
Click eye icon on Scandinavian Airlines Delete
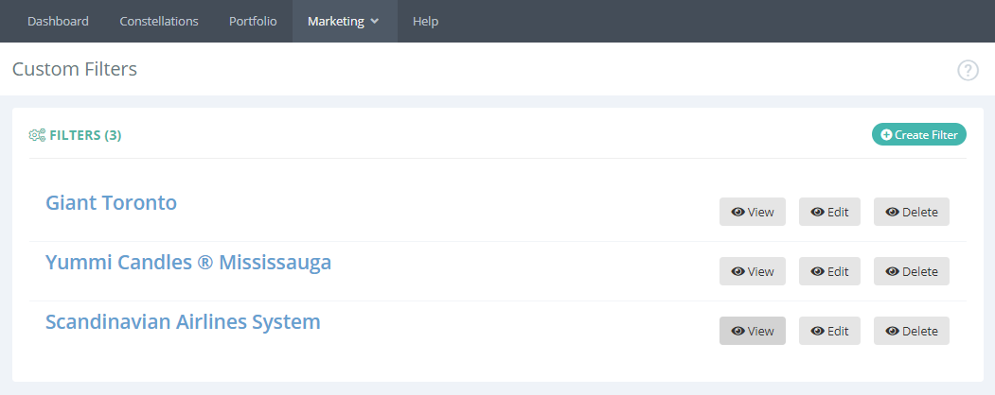coord(892,331)
